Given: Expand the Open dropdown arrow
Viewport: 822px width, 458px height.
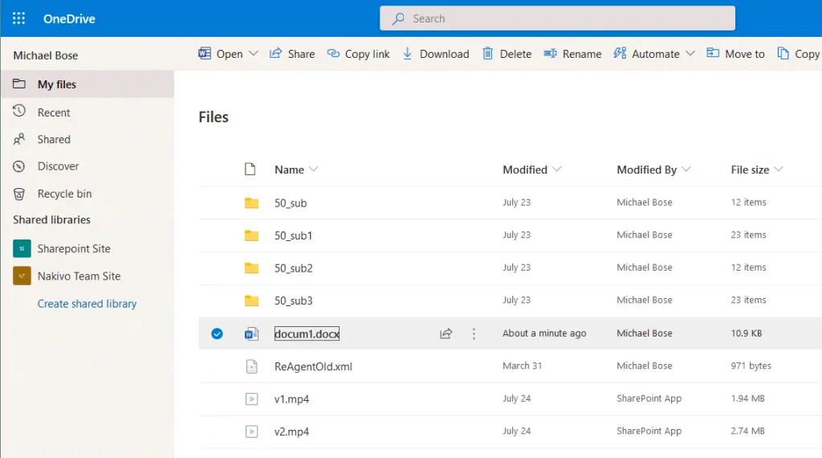Looking at the screenshot, I should [254, 54].
